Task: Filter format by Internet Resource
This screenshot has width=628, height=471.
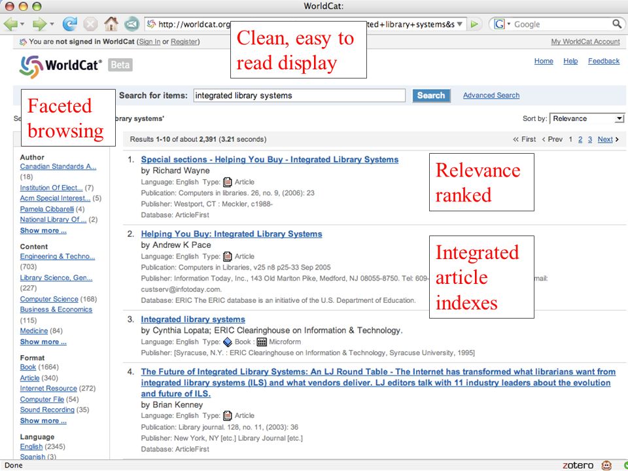Action: pyautogui.click(x=48, y=389)
